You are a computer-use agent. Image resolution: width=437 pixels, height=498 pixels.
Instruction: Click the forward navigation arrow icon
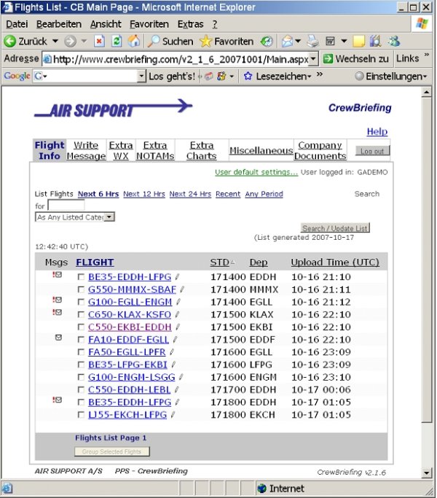tap(70, 42)
